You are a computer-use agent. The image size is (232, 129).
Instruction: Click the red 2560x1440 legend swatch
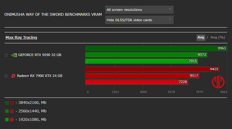click(12, 111)
